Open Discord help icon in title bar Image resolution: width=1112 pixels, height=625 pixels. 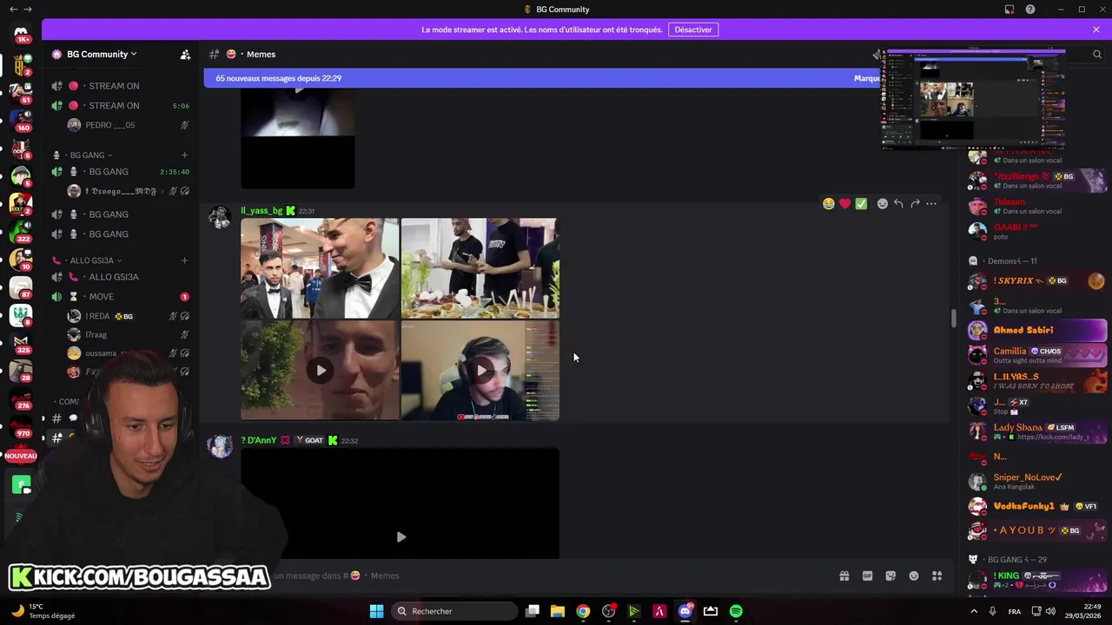[x=1030, y=10]
